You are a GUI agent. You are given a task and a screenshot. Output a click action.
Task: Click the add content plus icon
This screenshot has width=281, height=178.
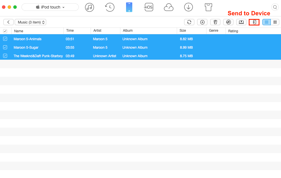click(202, 22)
